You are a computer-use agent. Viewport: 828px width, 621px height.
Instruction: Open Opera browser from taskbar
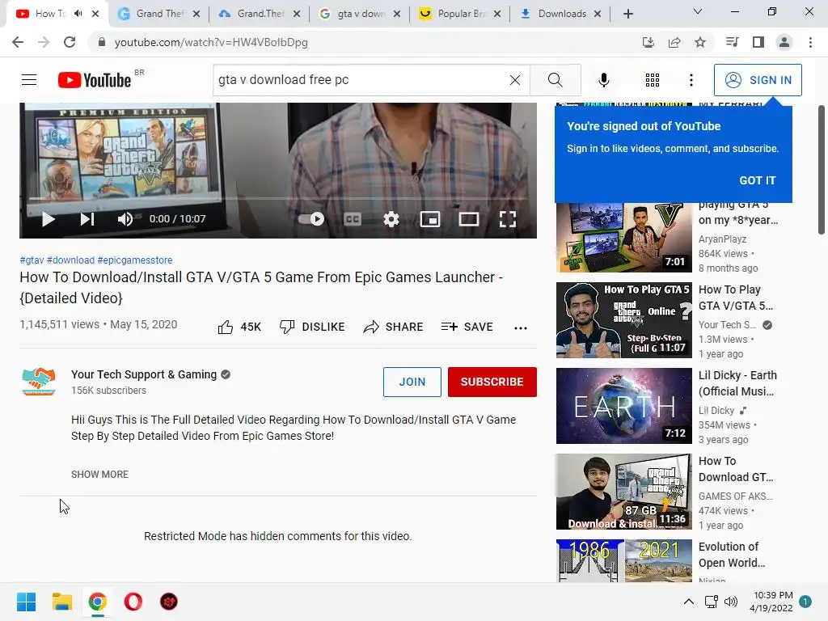pos(133,602)
